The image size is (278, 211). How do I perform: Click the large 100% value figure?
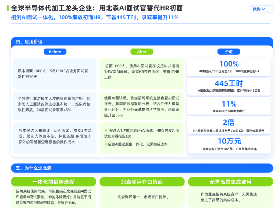(x=229, y=64)
